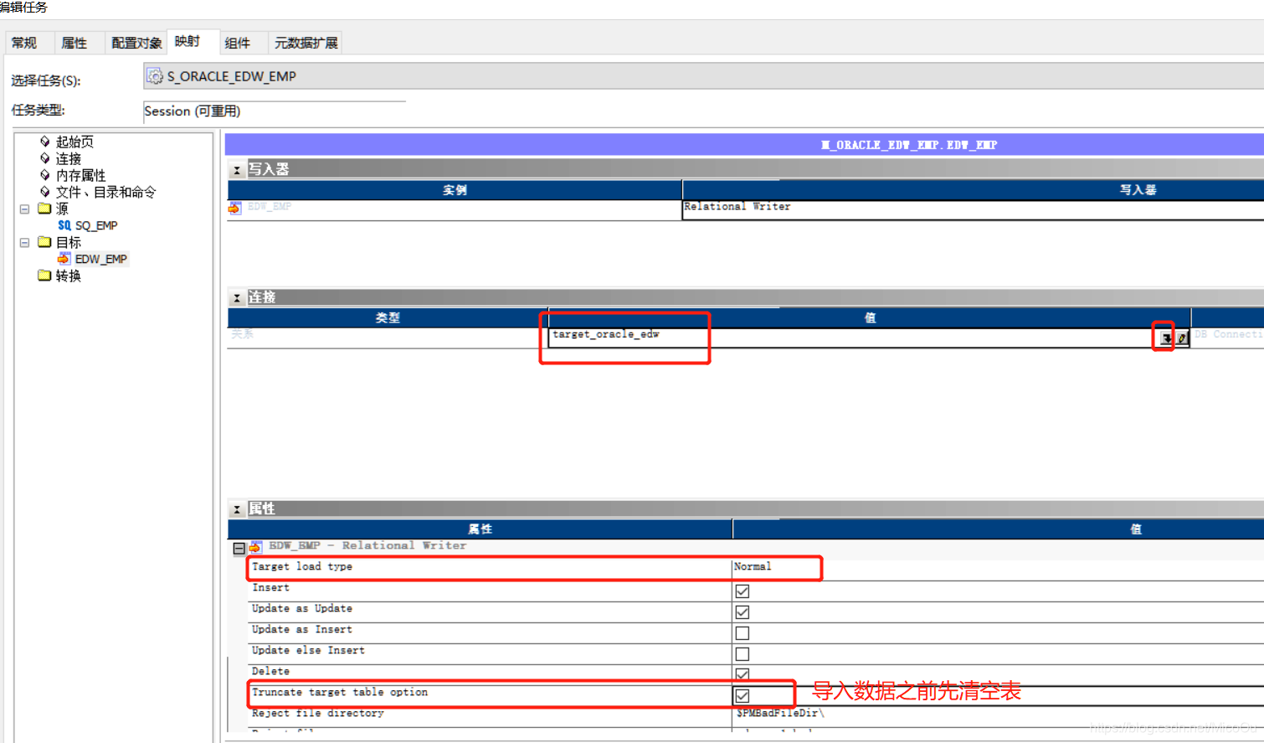
Task: Collapse the EDW_EMP - Relational Writer group
Action: click(x=239, y=549)
